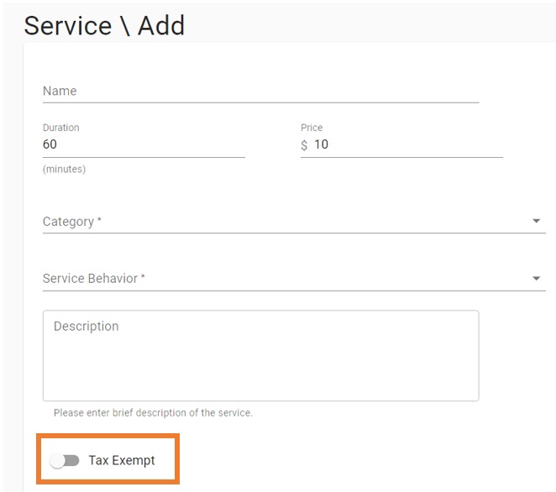Toggle the Tax Exempt switch

pyautogui.click(x=65, y=460)
